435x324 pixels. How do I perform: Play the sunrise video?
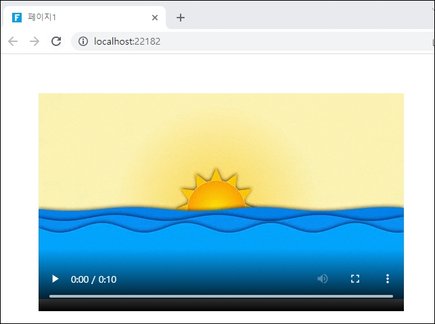55,279
